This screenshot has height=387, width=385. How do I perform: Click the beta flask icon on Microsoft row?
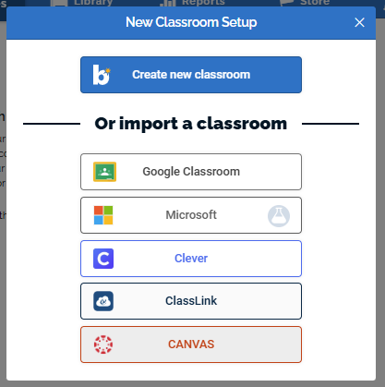tap(279, 216)
